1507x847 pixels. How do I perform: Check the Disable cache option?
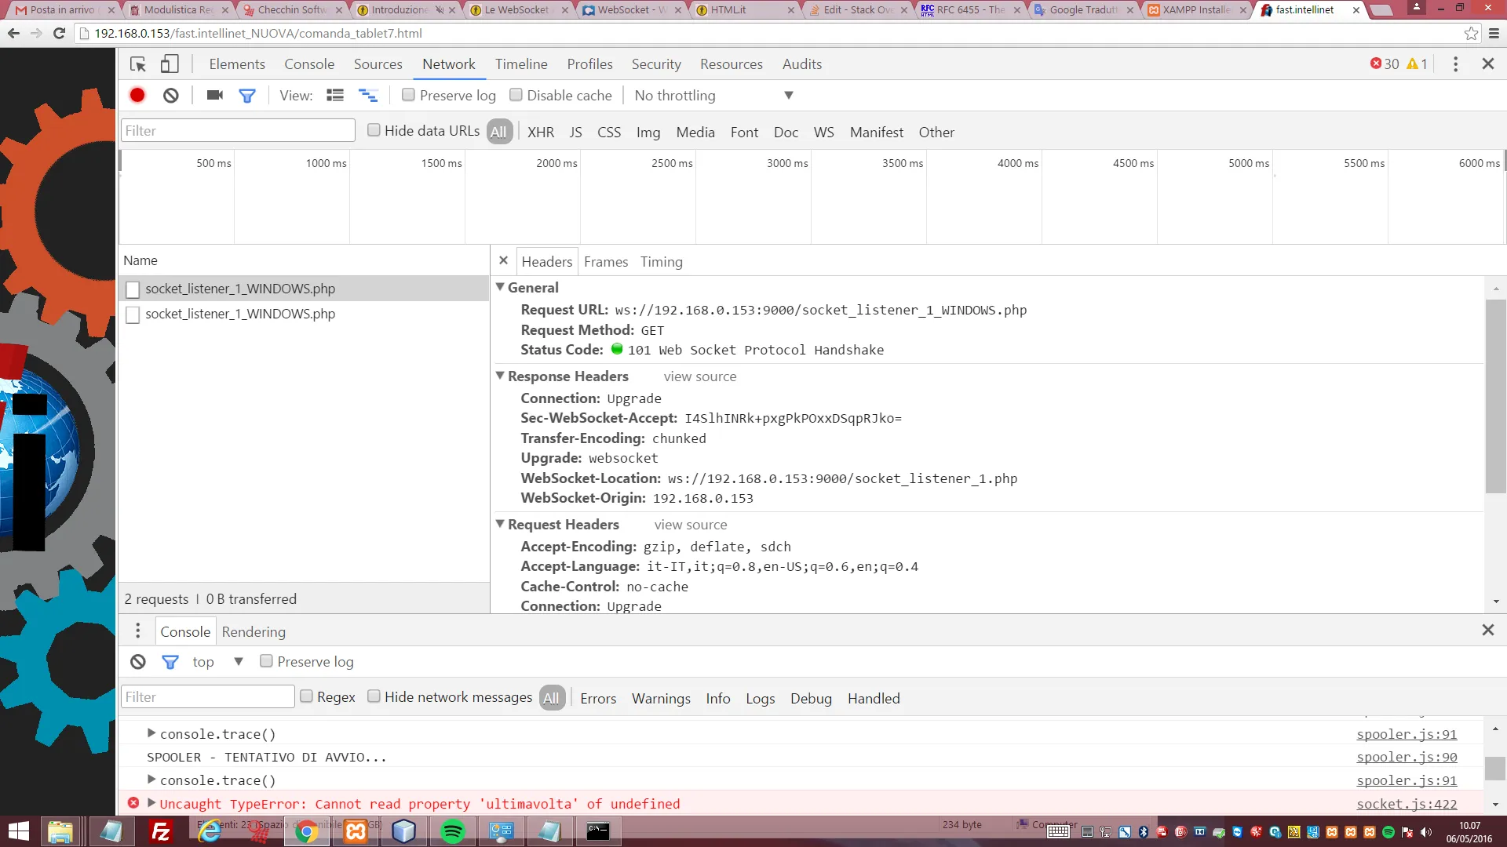(x=516, y=95)
